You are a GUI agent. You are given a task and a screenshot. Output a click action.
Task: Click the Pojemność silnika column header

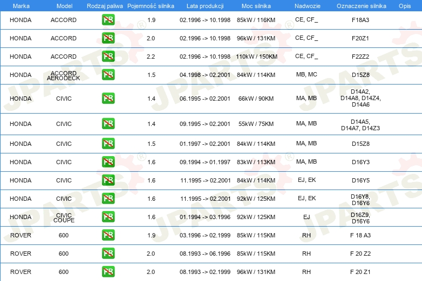tap(151, 6)
